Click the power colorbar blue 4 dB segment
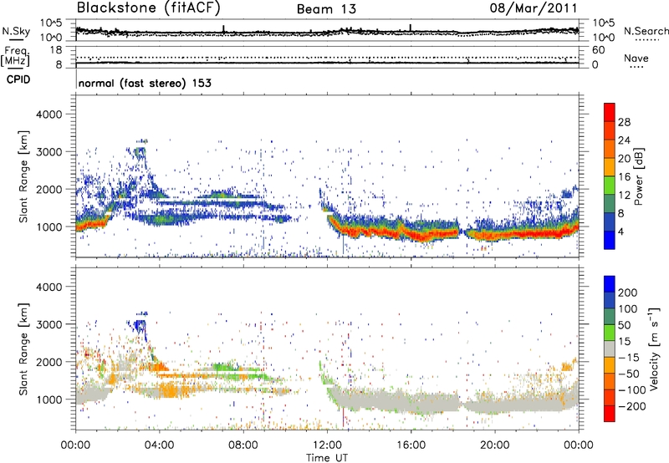This screenshot has height=463, width=669. [610, 240]
